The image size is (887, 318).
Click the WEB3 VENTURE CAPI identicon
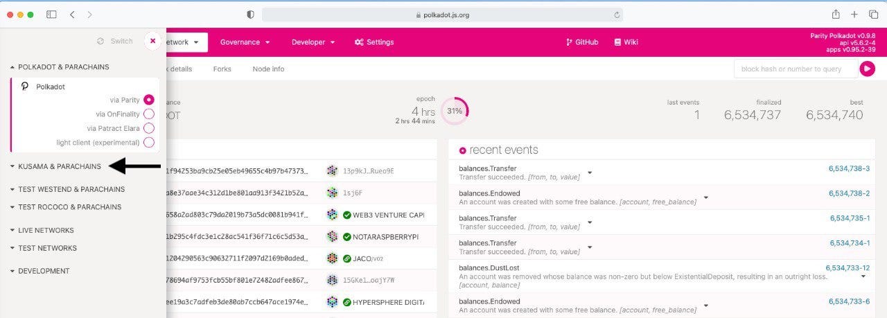pos(332,215)
